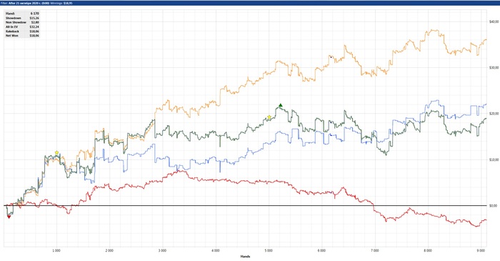Select the Showdown row in legend
The height and width of the screenshot is (261, 500).
tap(22, 18)
